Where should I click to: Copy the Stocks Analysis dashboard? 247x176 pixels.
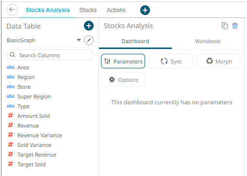(x=225, y=26)
